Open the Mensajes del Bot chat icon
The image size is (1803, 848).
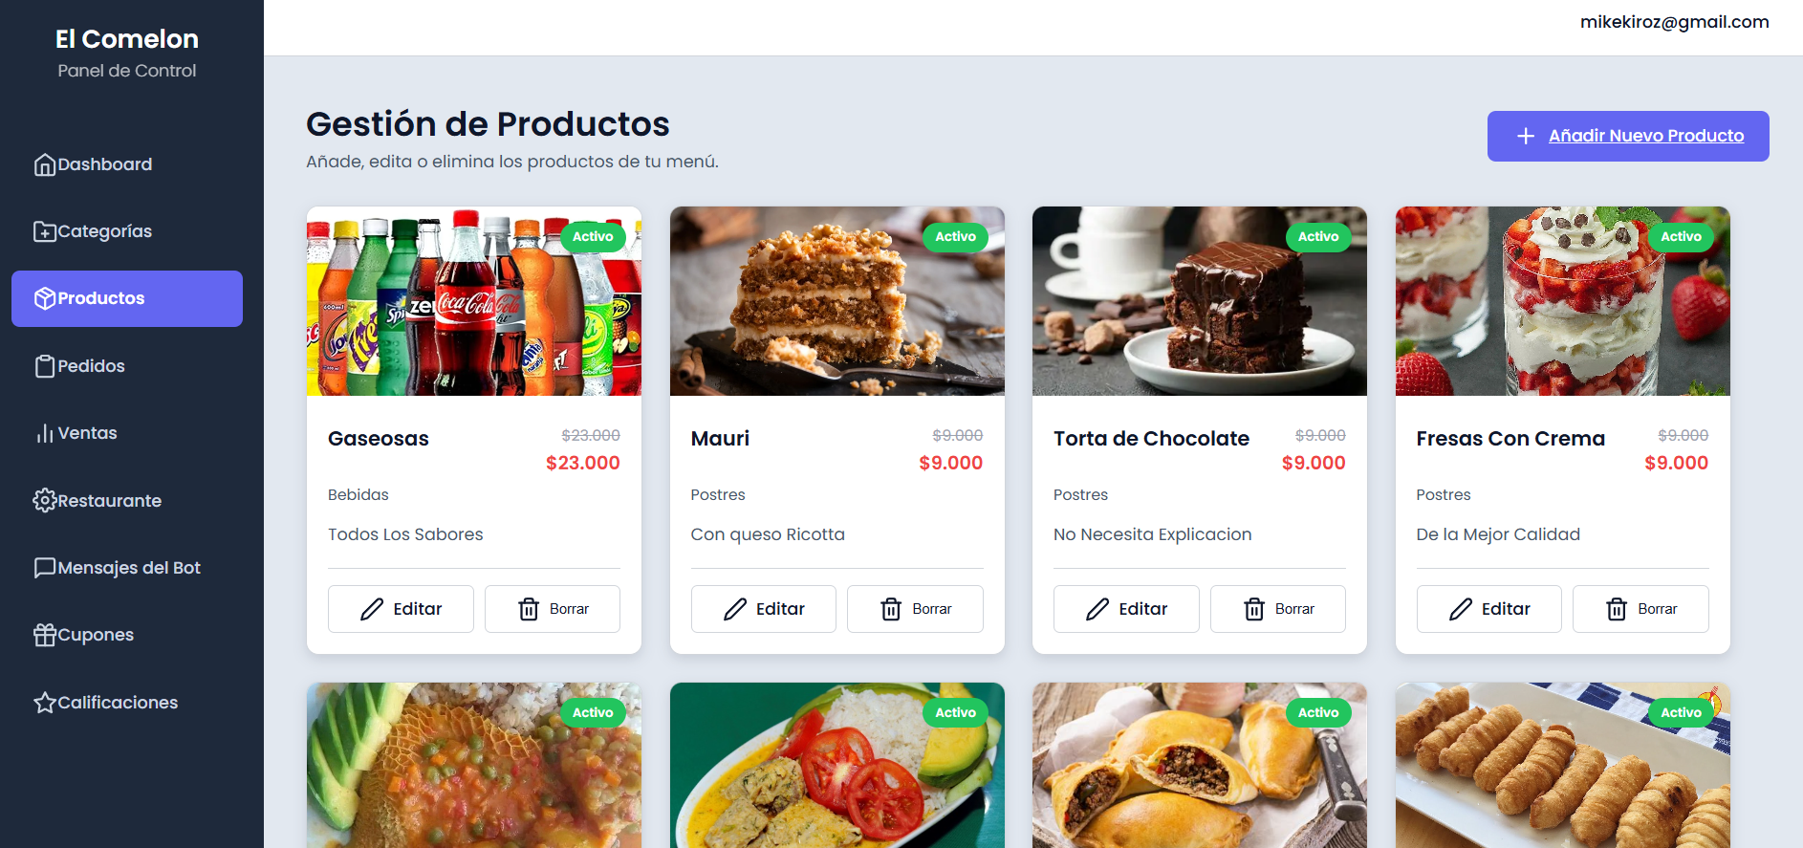[45, 568]
